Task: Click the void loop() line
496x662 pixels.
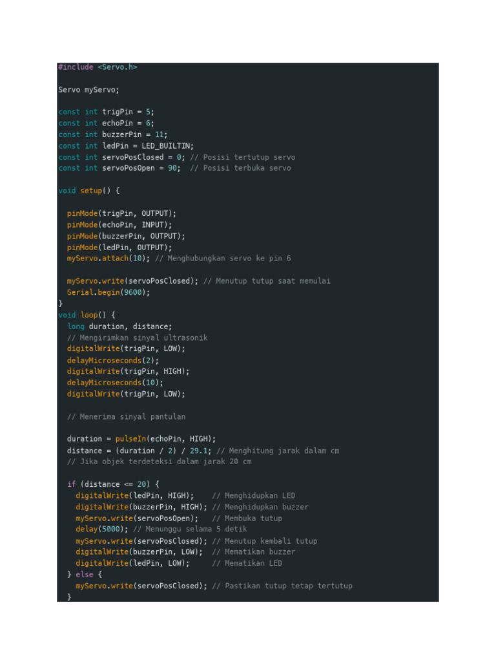Action: tap(87, 315)
